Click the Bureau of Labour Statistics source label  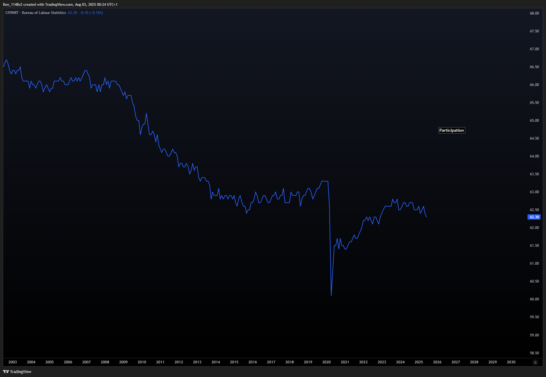[x=44, y=13]
